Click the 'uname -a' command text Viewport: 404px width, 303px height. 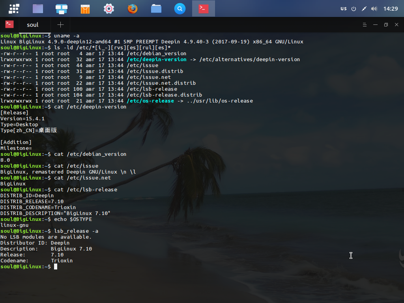coord(66,36)
